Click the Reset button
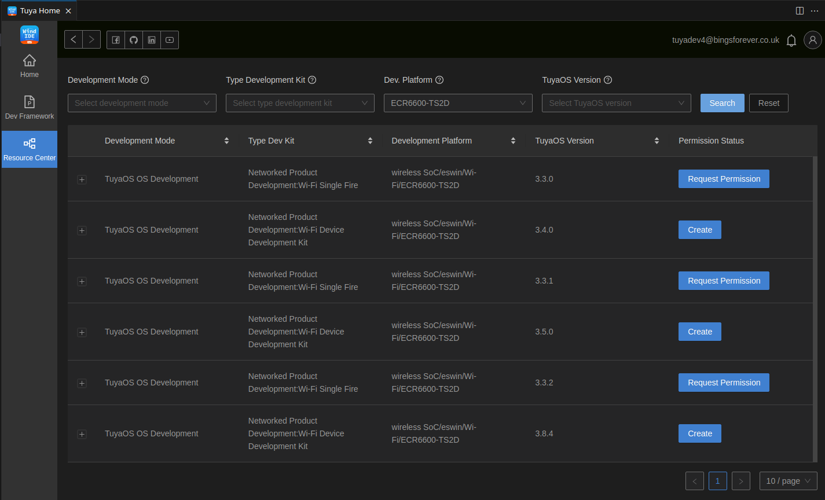Image resolution: width=825 pixels, height=500 pixels. pos(769,103)
